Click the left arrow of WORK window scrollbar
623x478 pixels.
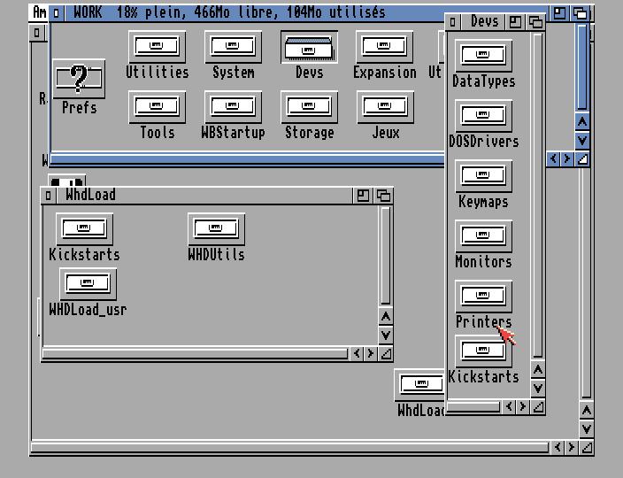[553, 159]
